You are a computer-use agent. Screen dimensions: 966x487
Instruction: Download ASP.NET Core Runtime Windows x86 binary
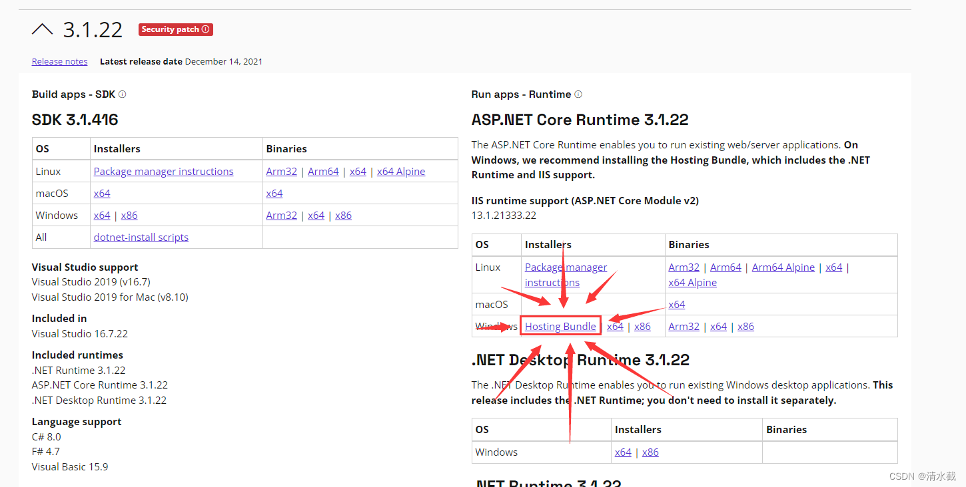(745, 326)
